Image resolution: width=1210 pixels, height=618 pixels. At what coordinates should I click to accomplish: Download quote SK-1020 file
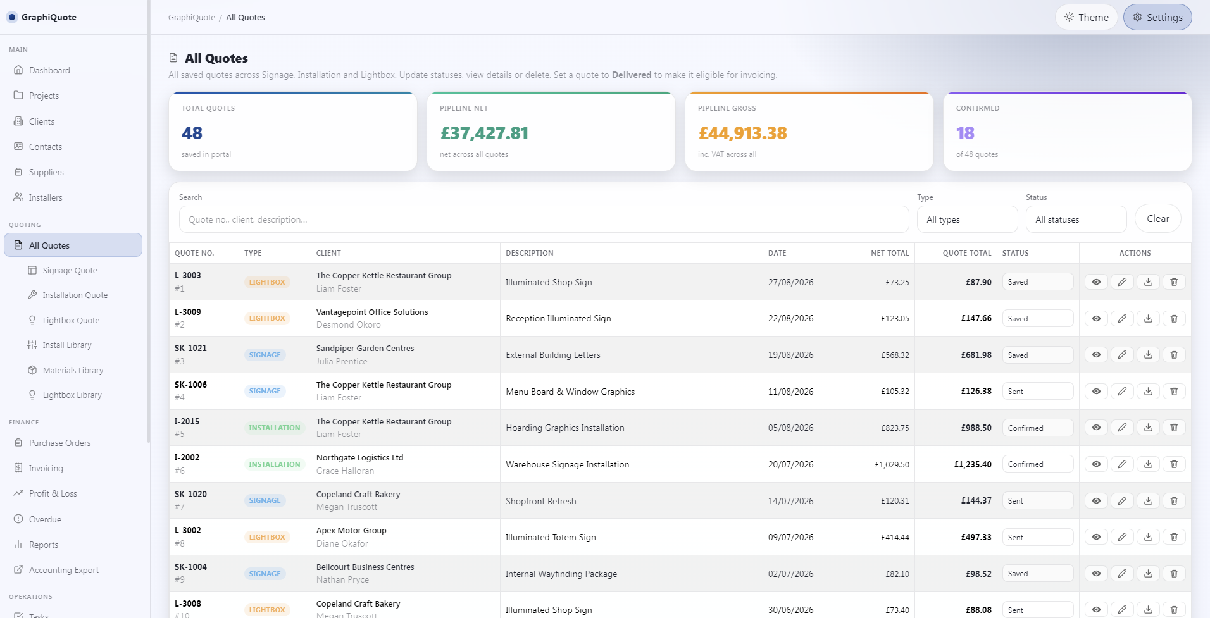pyautogui.click(x=1148, y=501)
